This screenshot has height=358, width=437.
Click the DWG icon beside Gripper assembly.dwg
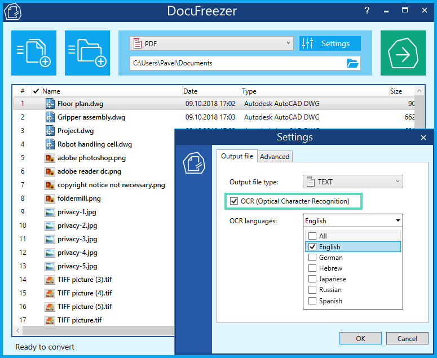click(50, 117)
